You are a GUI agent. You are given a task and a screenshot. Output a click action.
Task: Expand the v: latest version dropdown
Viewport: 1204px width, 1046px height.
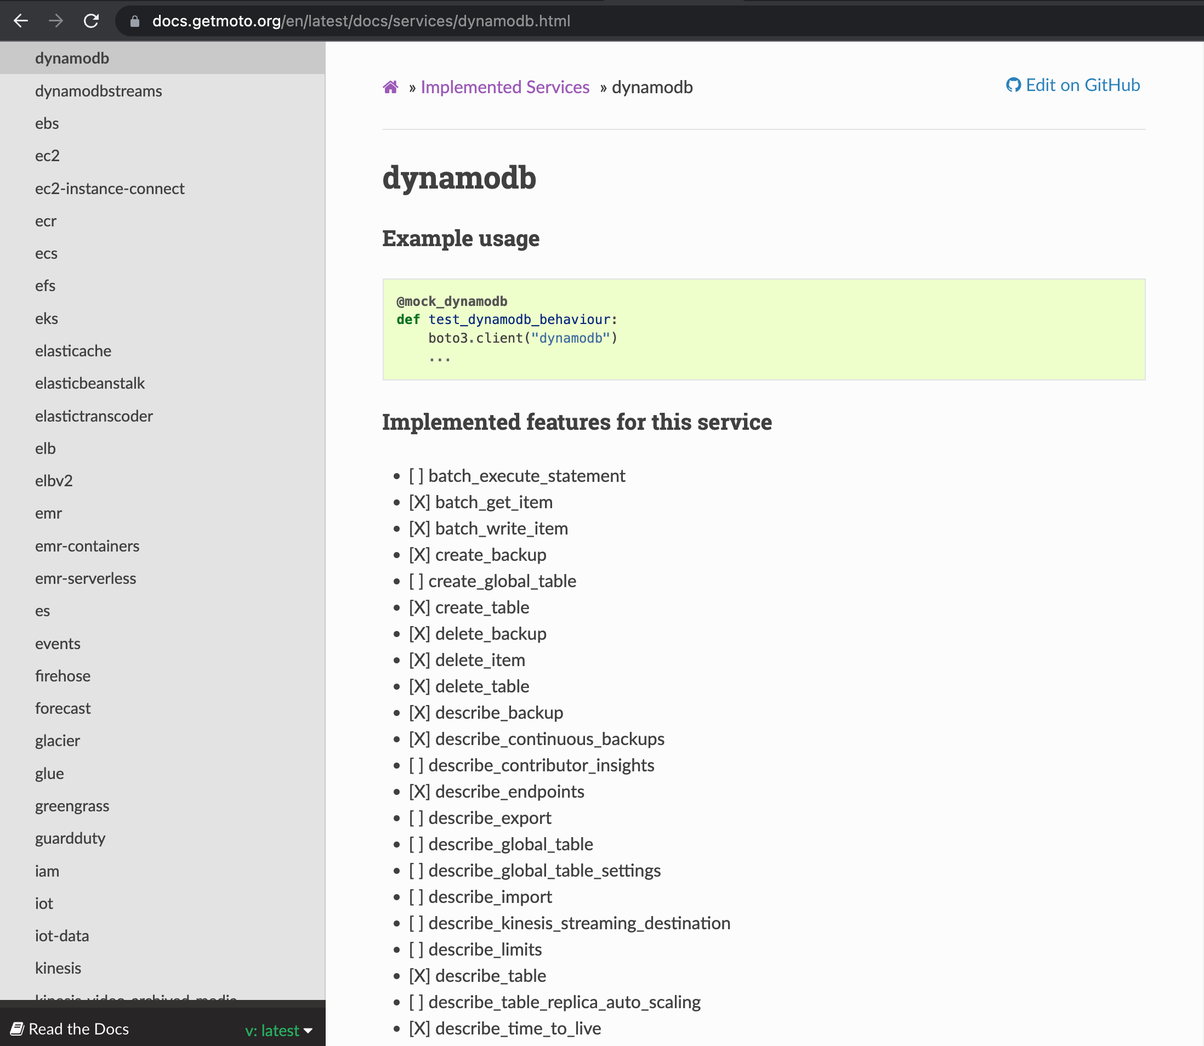click(x=272, y=1030)
